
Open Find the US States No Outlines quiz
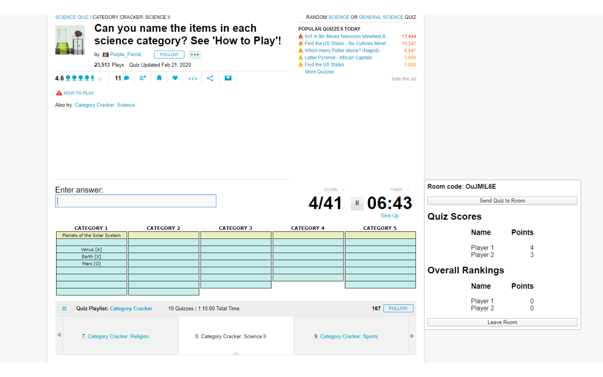click(347, 43)
